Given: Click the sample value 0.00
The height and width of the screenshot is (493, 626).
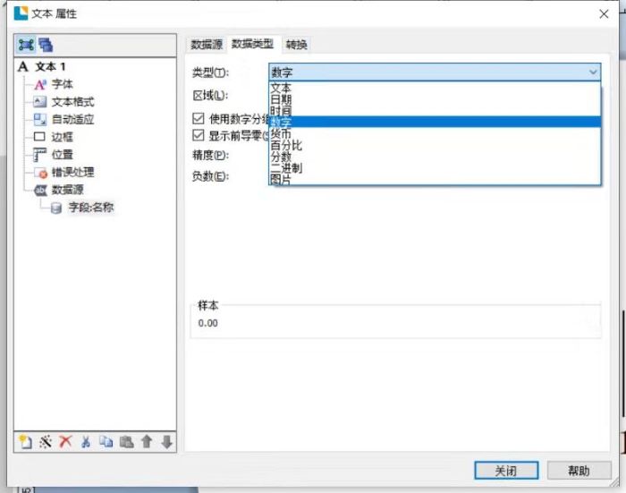Looking at the screenshot, I should 208,323.
